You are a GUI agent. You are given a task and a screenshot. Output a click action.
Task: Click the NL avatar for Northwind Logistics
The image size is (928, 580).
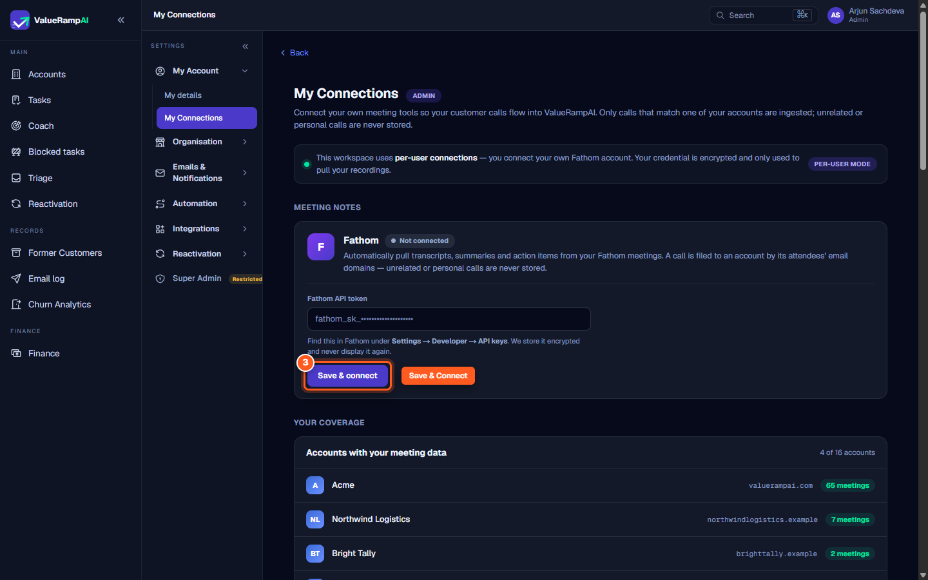[x=315, y=519]
